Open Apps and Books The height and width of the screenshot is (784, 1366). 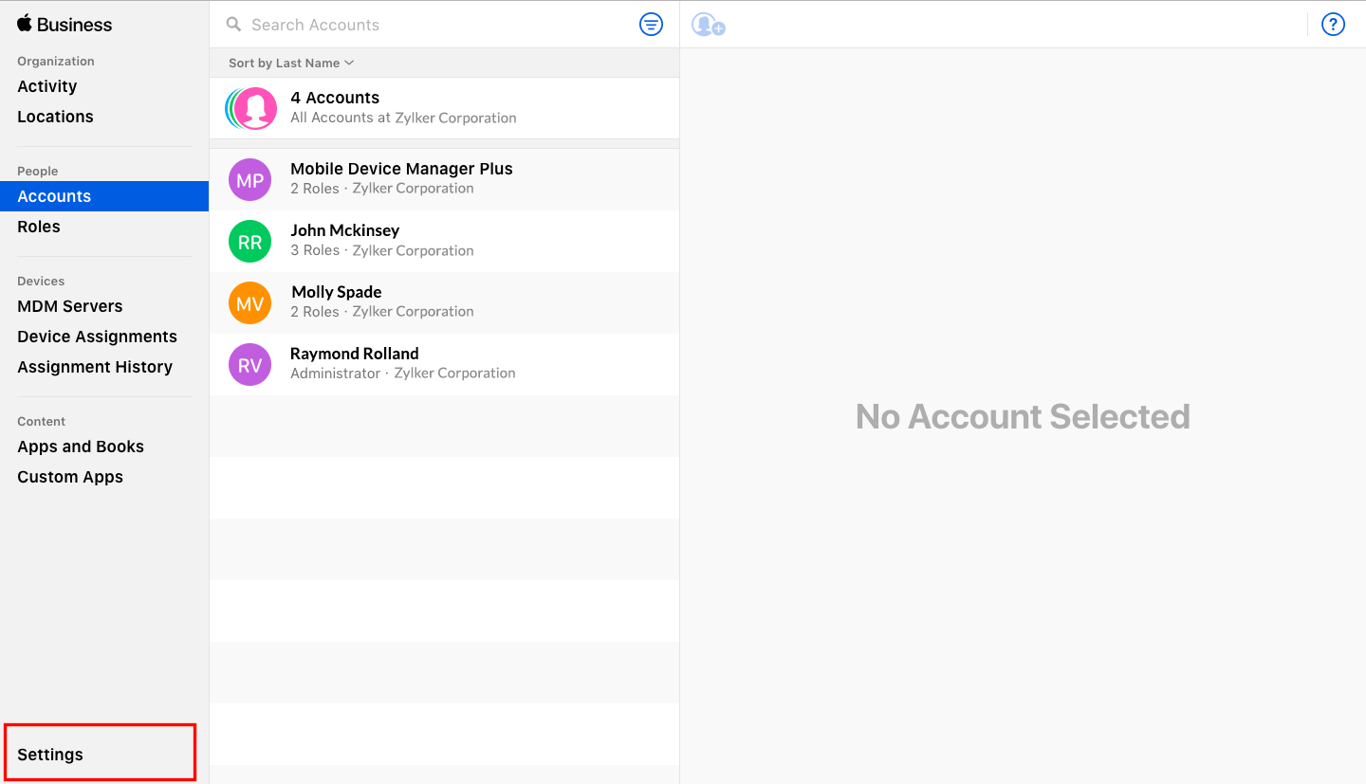click(81, 447)
